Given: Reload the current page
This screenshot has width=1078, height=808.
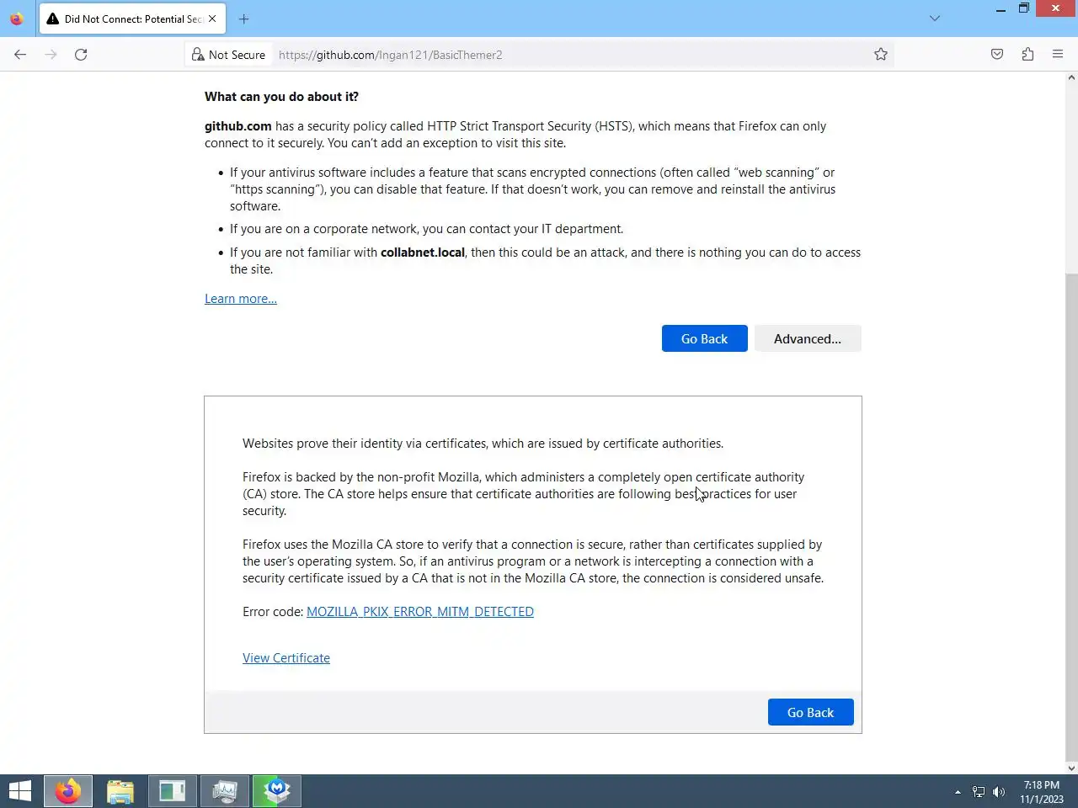Looking at the screenshot, I should (x=81, y=55).
